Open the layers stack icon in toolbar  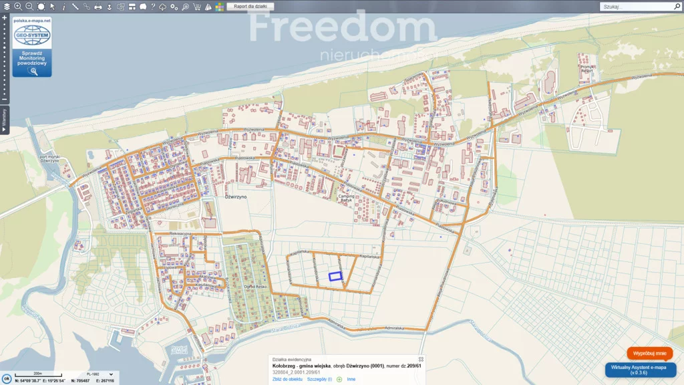6,6
